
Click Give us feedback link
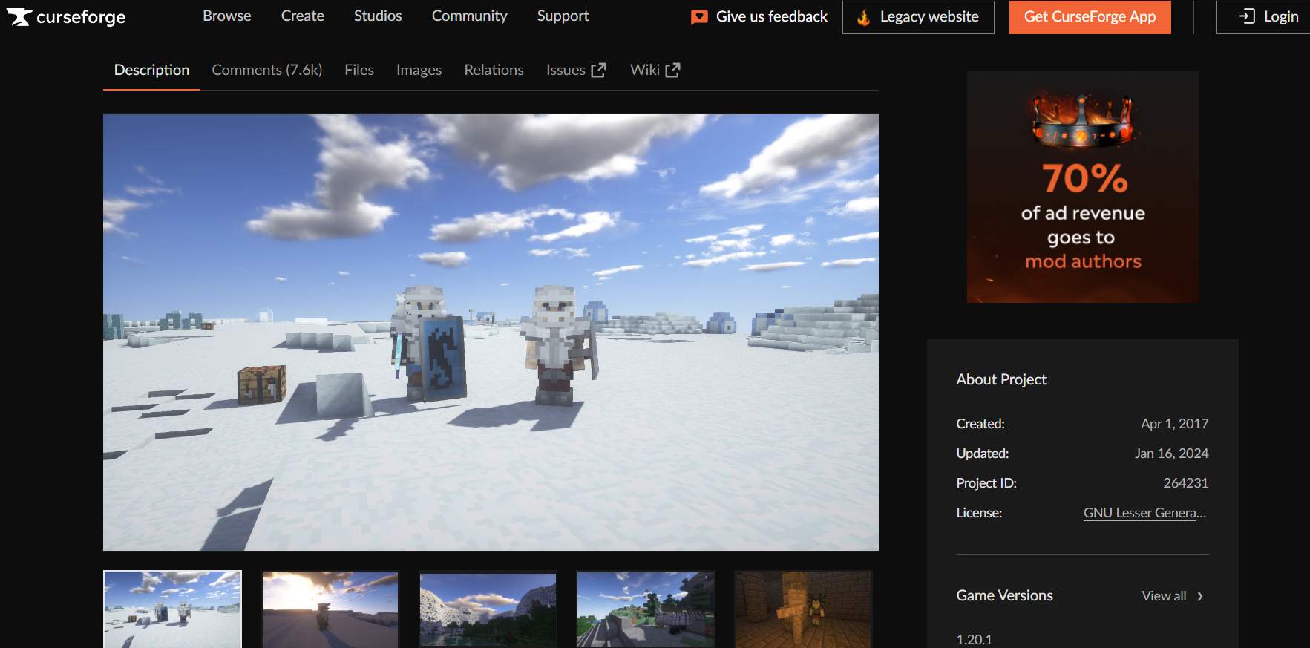pyautogui.click(x=759, y=16)
